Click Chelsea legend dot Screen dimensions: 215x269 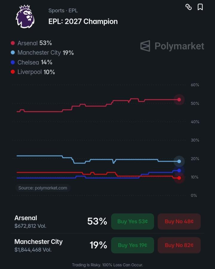coord(13,62)
